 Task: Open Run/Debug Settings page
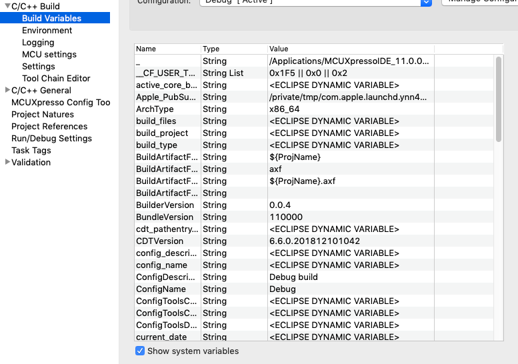pos(51,138)
